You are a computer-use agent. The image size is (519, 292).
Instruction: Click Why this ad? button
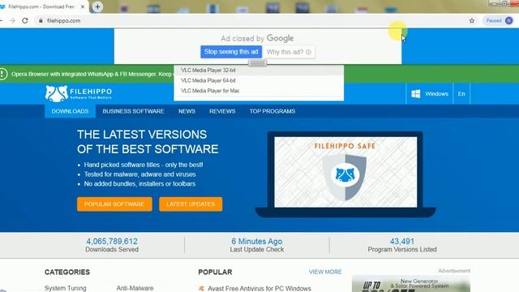289,52
